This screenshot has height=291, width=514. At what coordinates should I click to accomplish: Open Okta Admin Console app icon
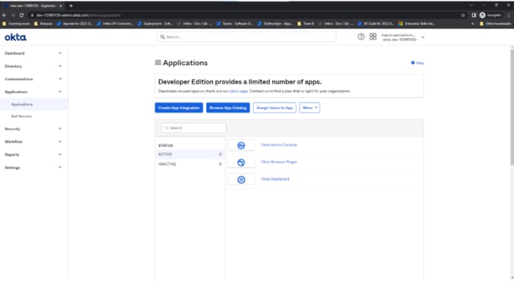pos(241,145)
